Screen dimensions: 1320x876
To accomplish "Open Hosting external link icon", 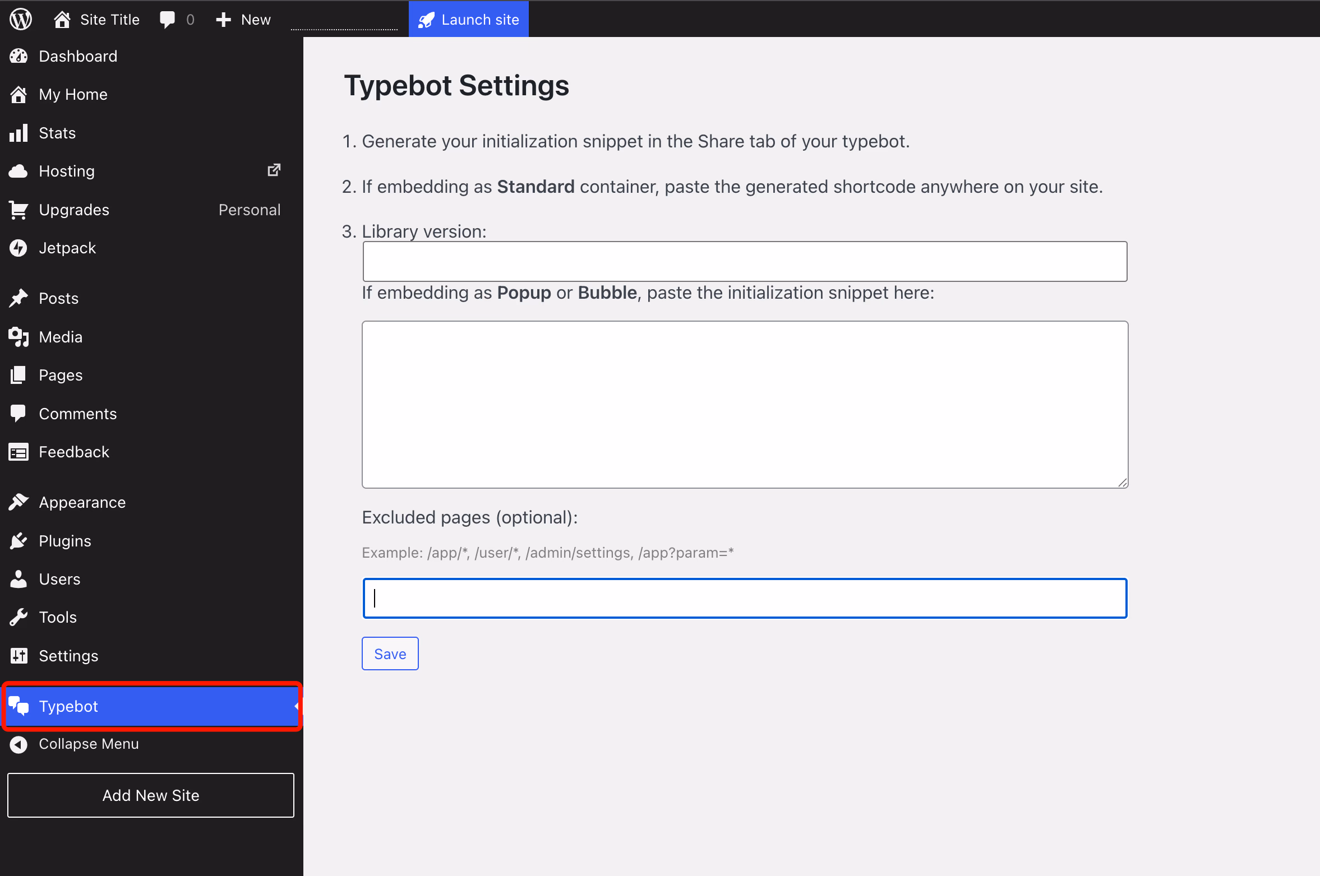I will click(x=274, y=170).
